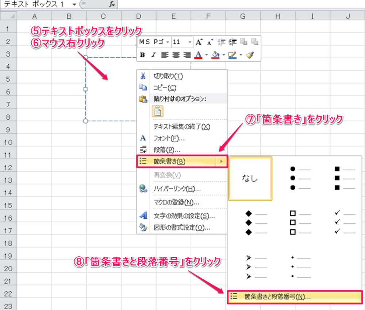Toggle bold in the mini toolbar
The height and width of the screenshot is (310, 365).
pos(143,55)
